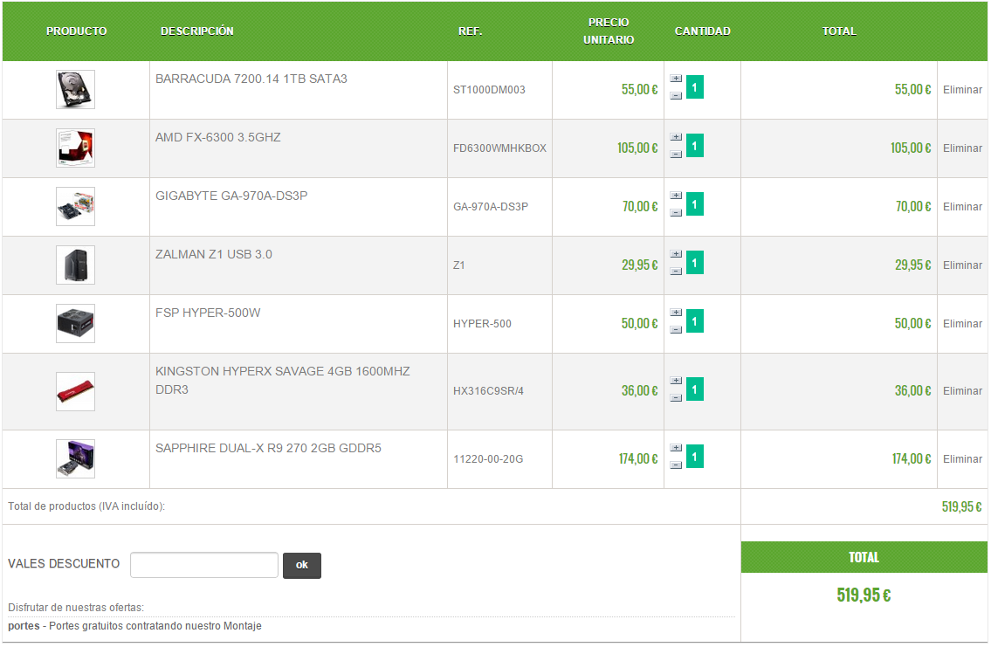Decrease quantity of FSP HYPER-500W
The width and height of the screenshot is (991, 647).
pos(676,330)
